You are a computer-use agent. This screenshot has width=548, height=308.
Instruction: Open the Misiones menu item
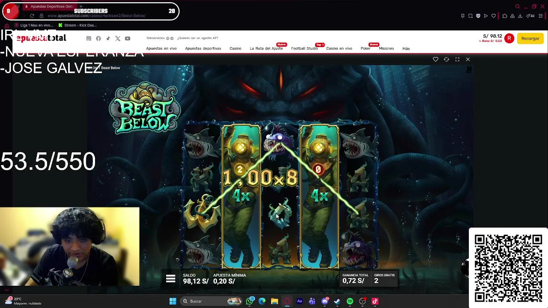386,48
